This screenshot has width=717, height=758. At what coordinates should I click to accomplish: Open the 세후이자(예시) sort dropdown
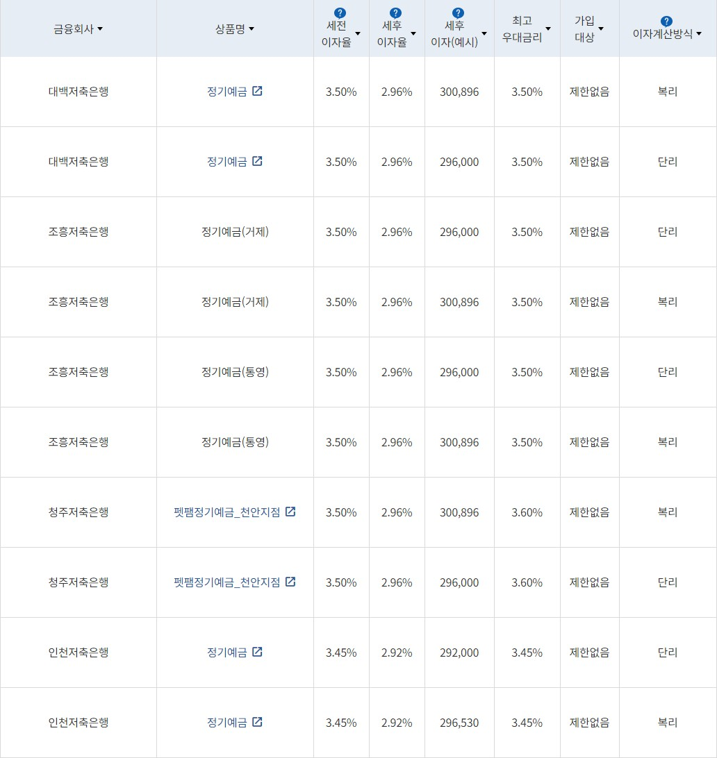click(484, 33)
